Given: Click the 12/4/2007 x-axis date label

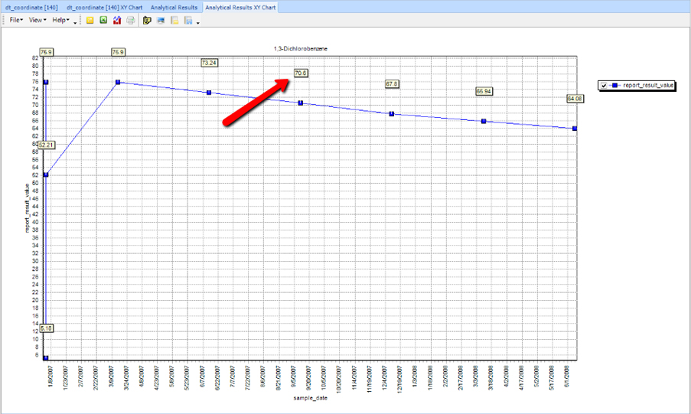Looking at the screenshot, I should (x=385, y=377).
